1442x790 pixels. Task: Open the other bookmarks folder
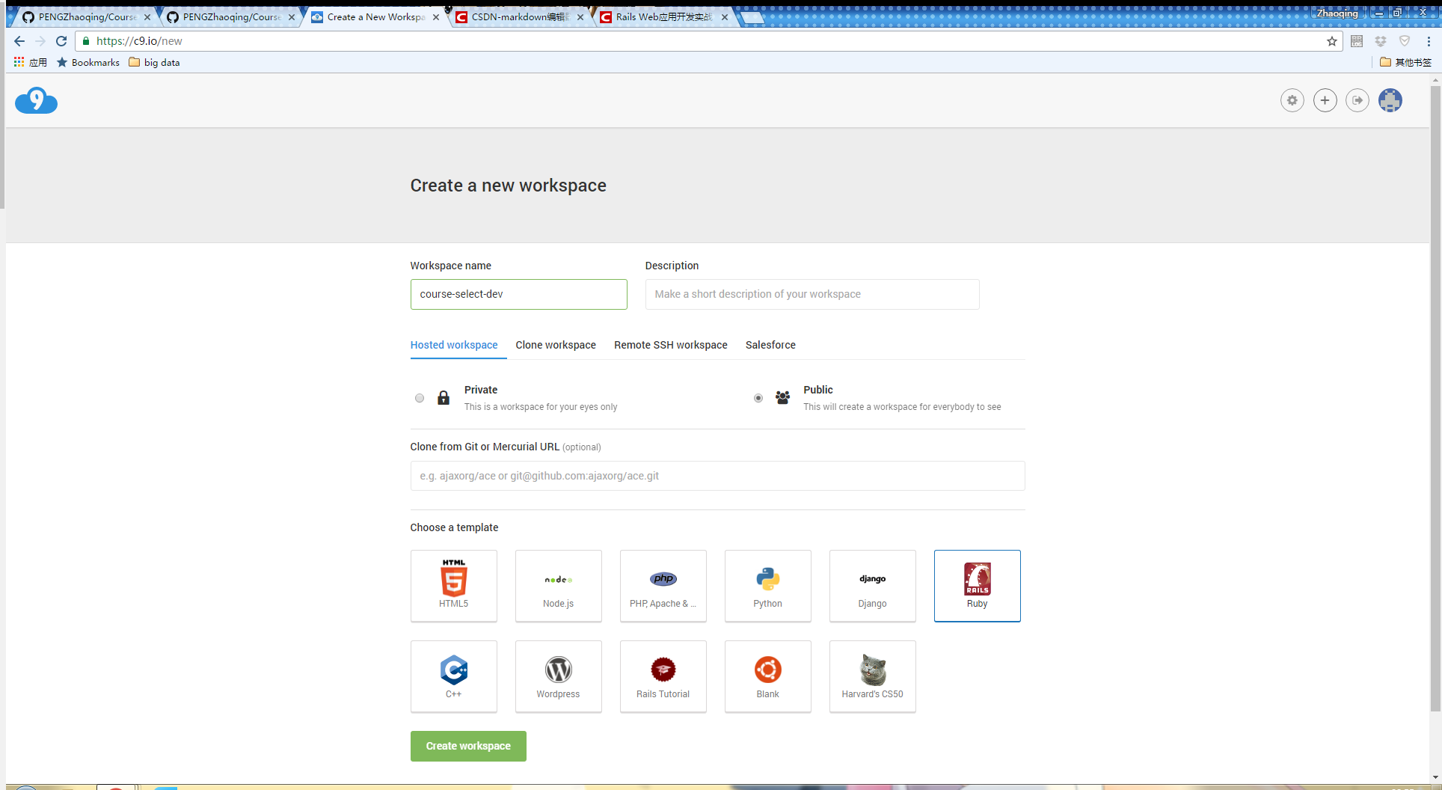point(1405,62)
